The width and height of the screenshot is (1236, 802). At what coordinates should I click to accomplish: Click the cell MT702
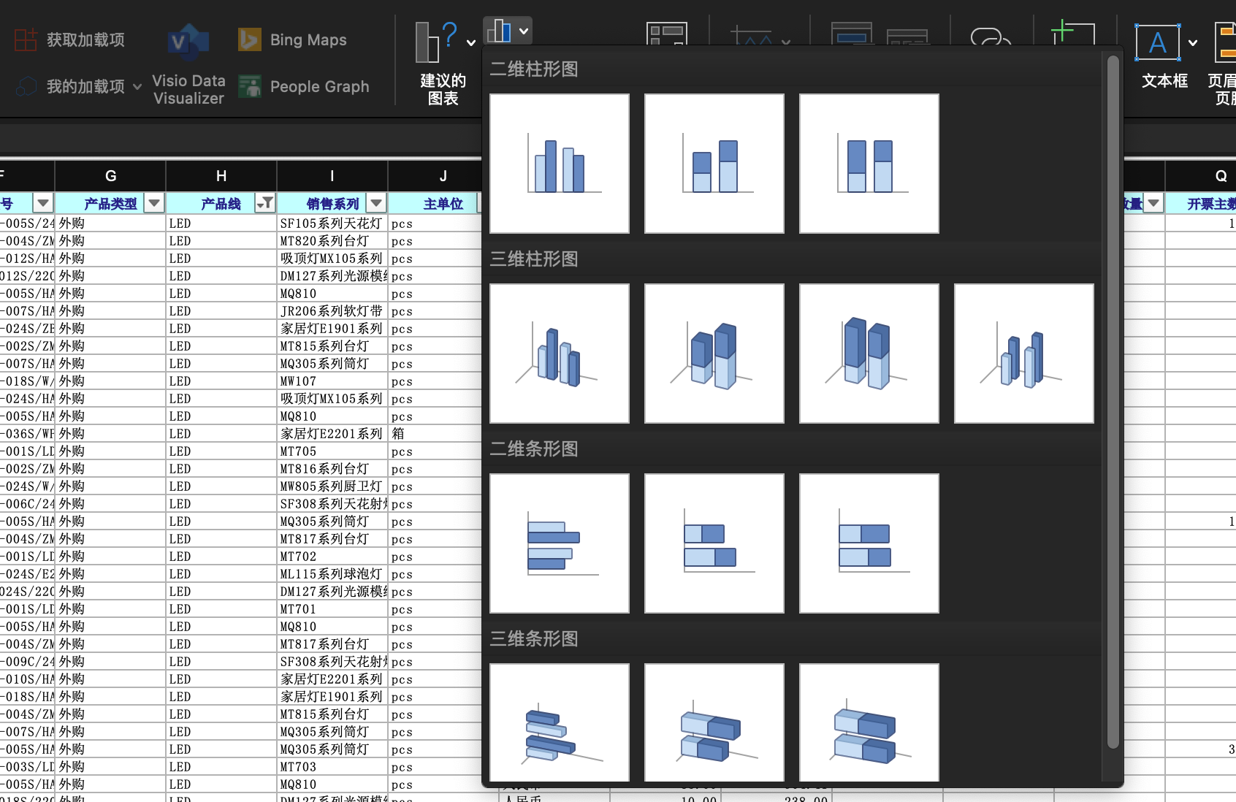point(332,557)
